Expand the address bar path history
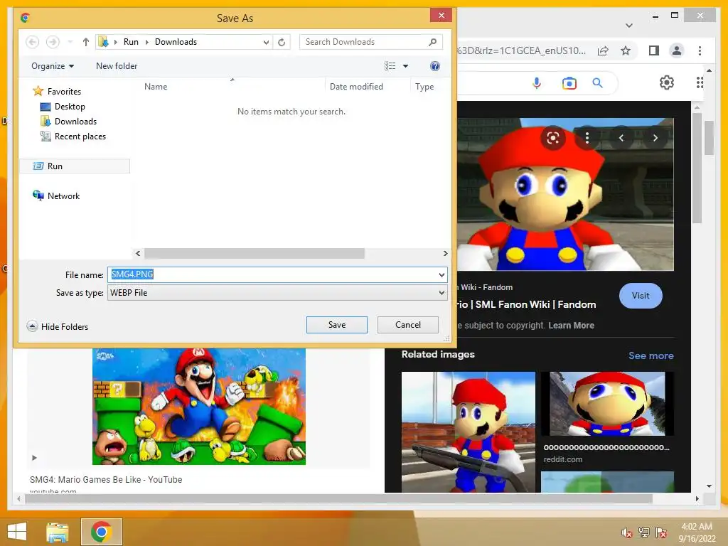 coord(266,42)
